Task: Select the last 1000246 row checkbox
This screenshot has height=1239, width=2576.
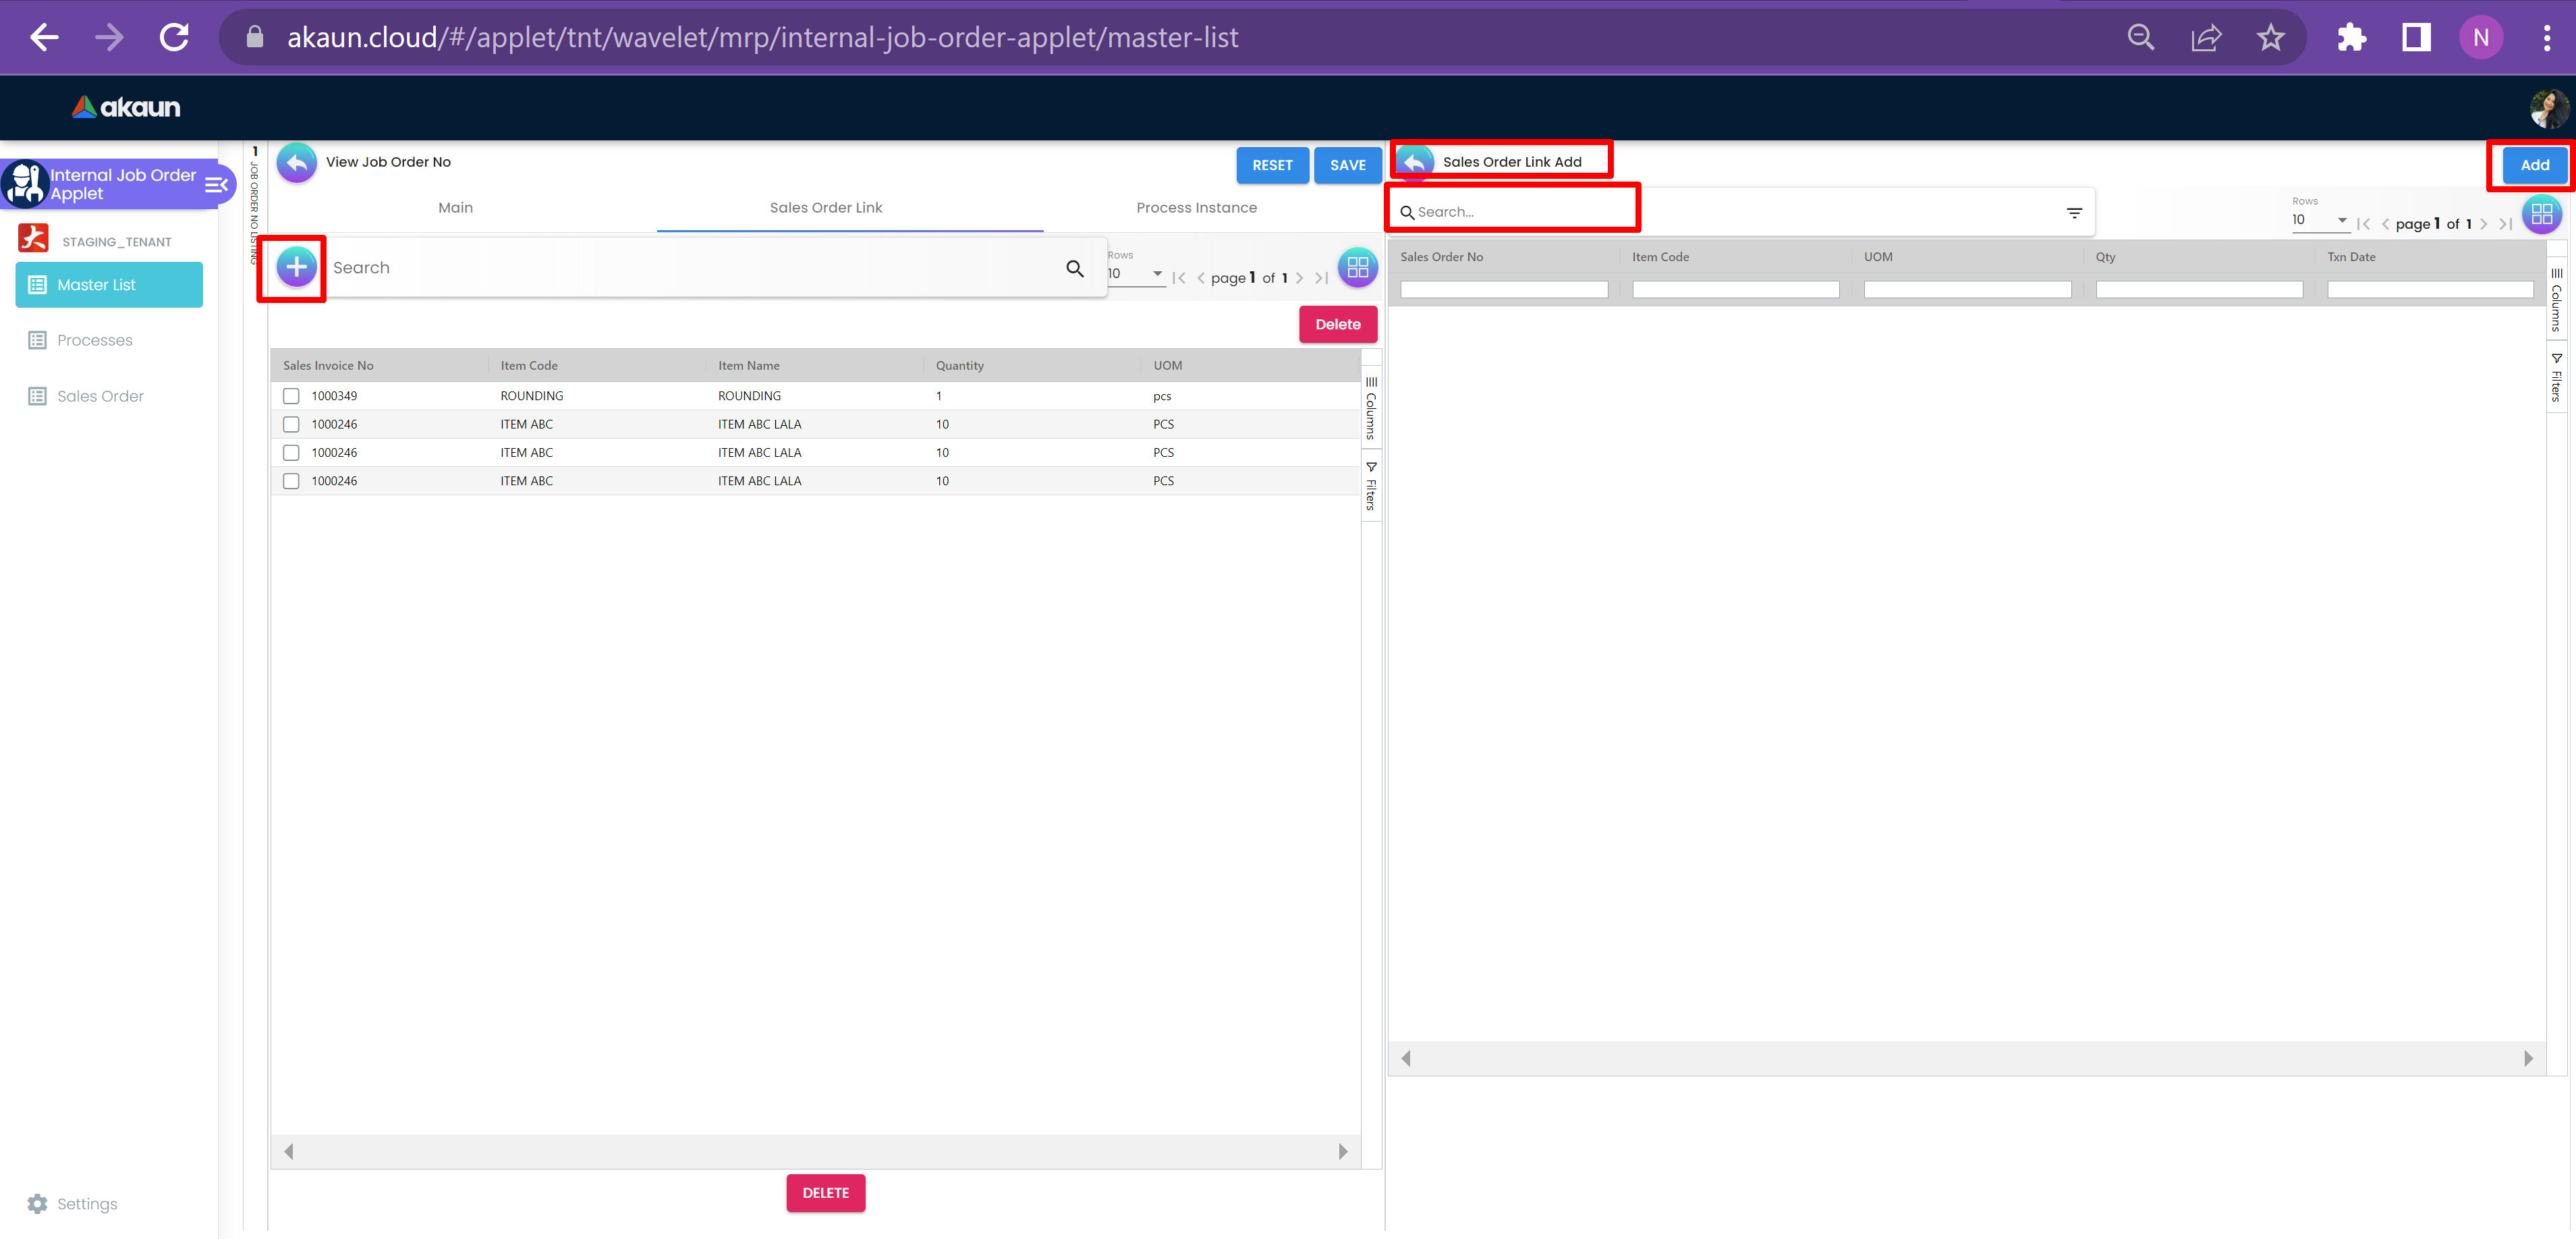Action: tap(291, 481)
